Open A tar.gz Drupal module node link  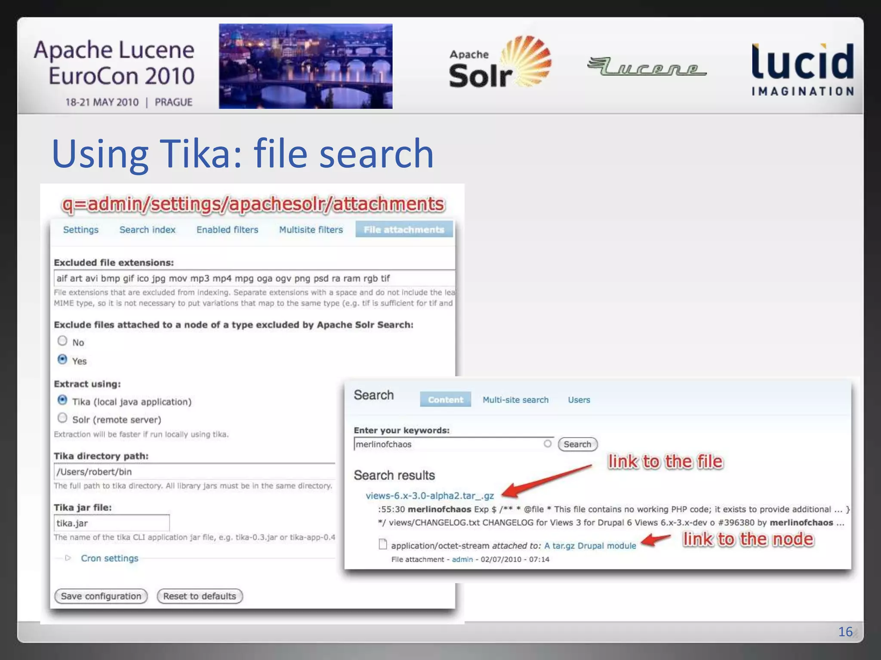click(590, 546)
